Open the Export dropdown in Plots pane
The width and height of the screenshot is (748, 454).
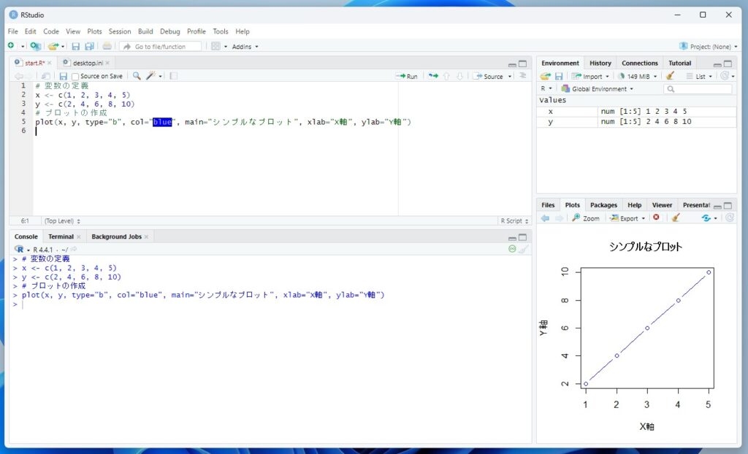(627, 218)
